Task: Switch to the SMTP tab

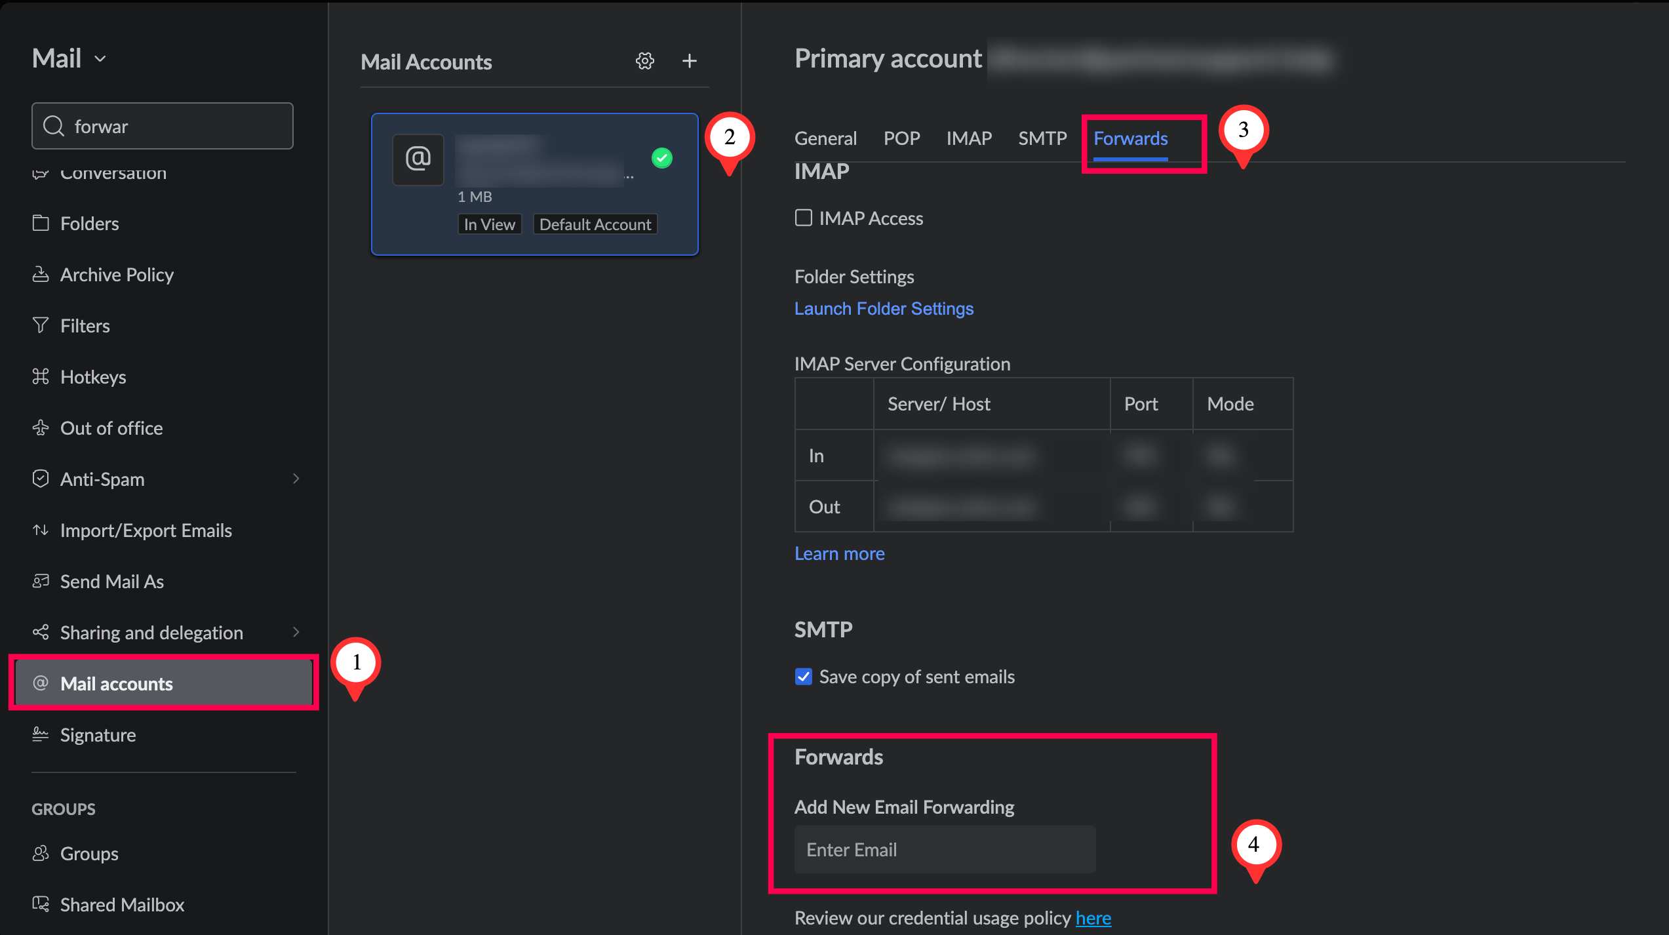Action: tap(1042, 138)
